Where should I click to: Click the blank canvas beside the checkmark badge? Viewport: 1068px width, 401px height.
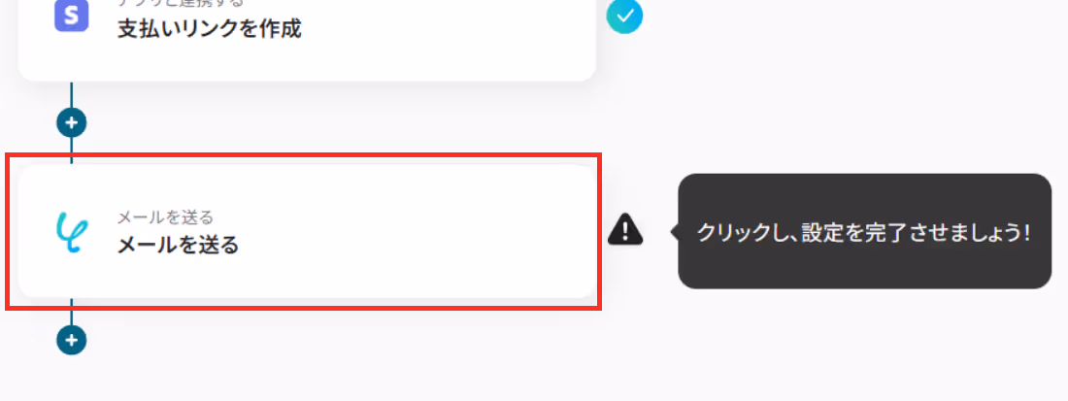[x=818, y=41]
